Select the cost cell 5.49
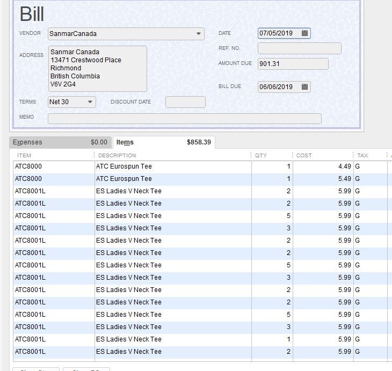 coord(323,179)
